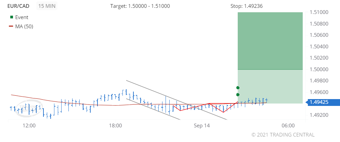Click the 18:00 time axis label
Viewport: 340px width, 142px height.
[x=116, y=125]
